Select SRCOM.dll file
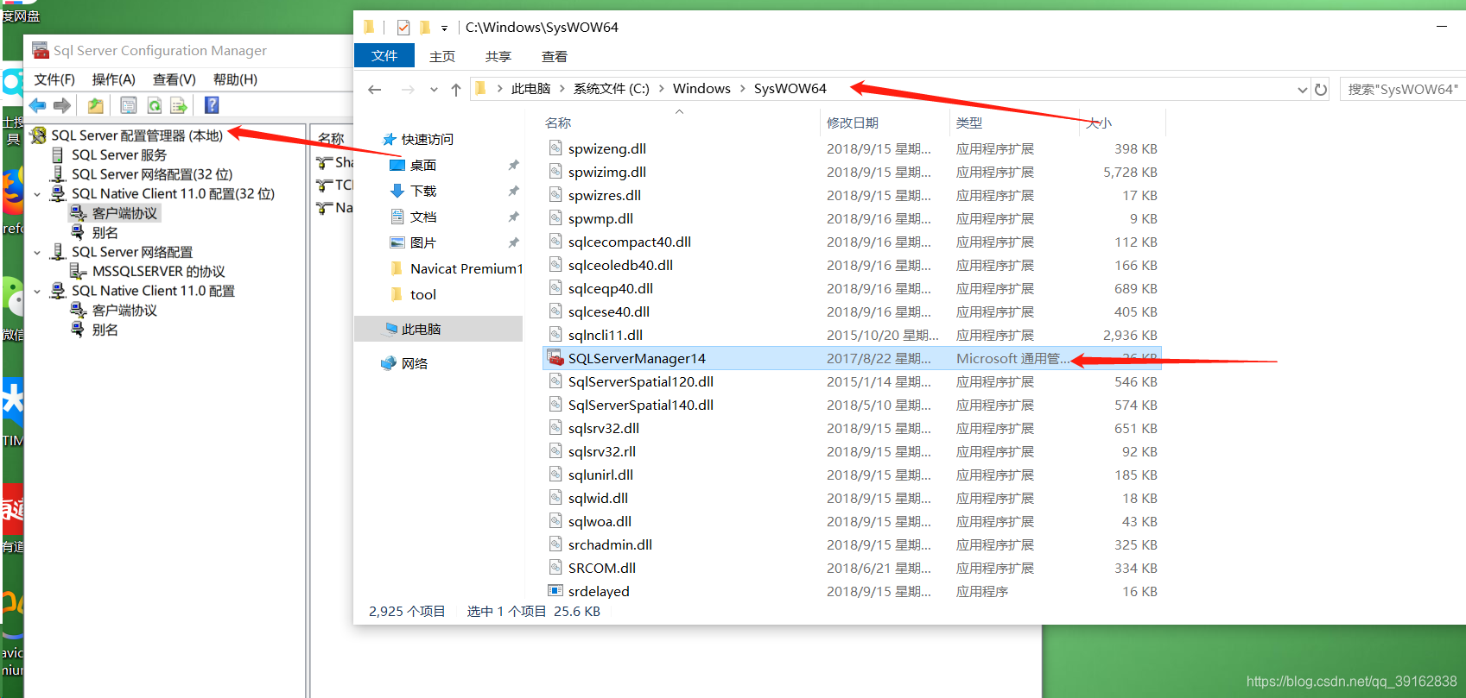Image resolution: width=1466 pixels, height=698 pixels. coord(602,568)
